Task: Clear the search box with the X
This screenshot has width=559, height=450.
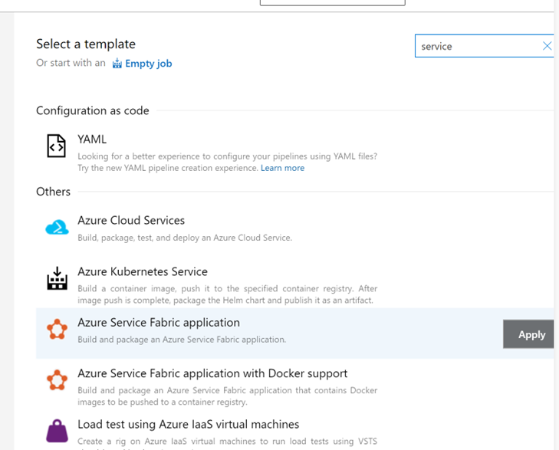Action: click(x=547, y=46)
